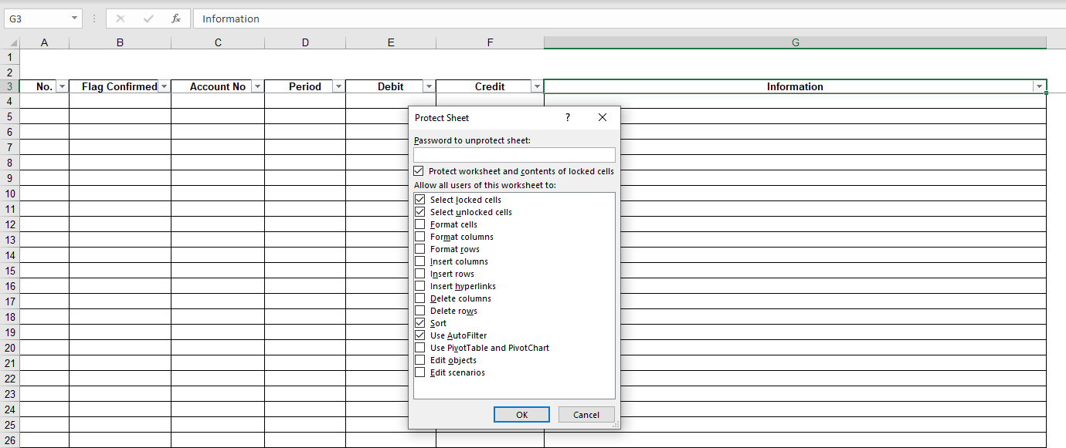Confirm protection with the OK button
The width and height of the screenshot is (1066, 448).
tap(521, 414)
